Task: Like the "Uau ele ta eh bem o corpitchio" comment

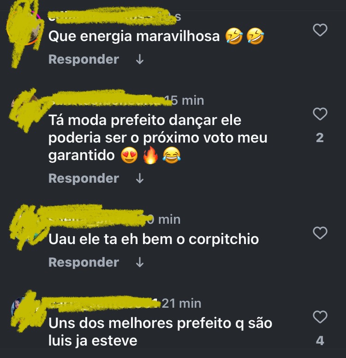Action: click(320, 233)
